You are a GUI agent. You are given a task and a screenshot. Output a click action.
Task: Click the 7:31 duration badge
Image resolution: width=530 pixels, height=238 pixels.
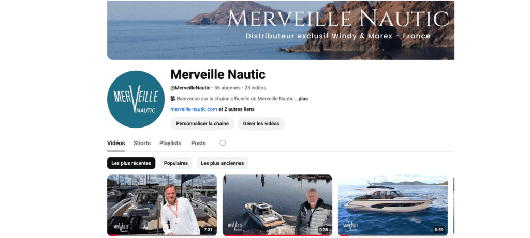coord(208,230)
